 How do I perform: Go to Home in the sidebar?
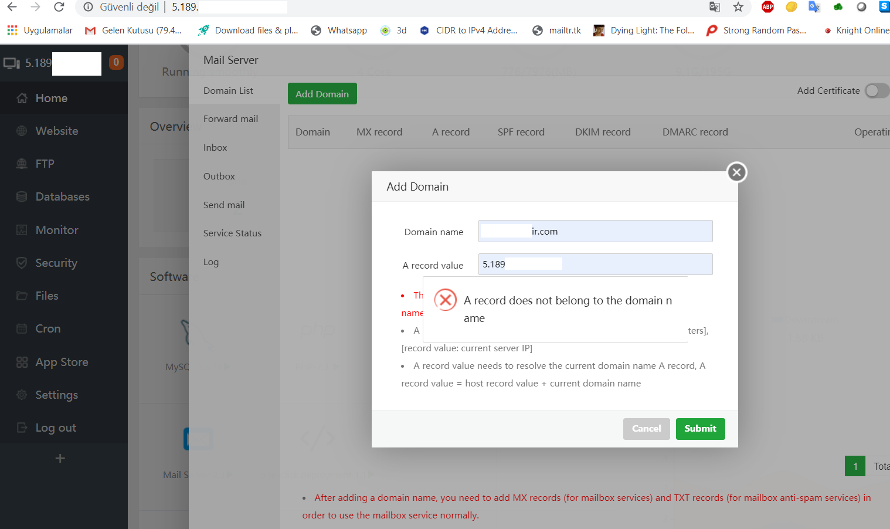pyautogui.click(x=64, y=99)
